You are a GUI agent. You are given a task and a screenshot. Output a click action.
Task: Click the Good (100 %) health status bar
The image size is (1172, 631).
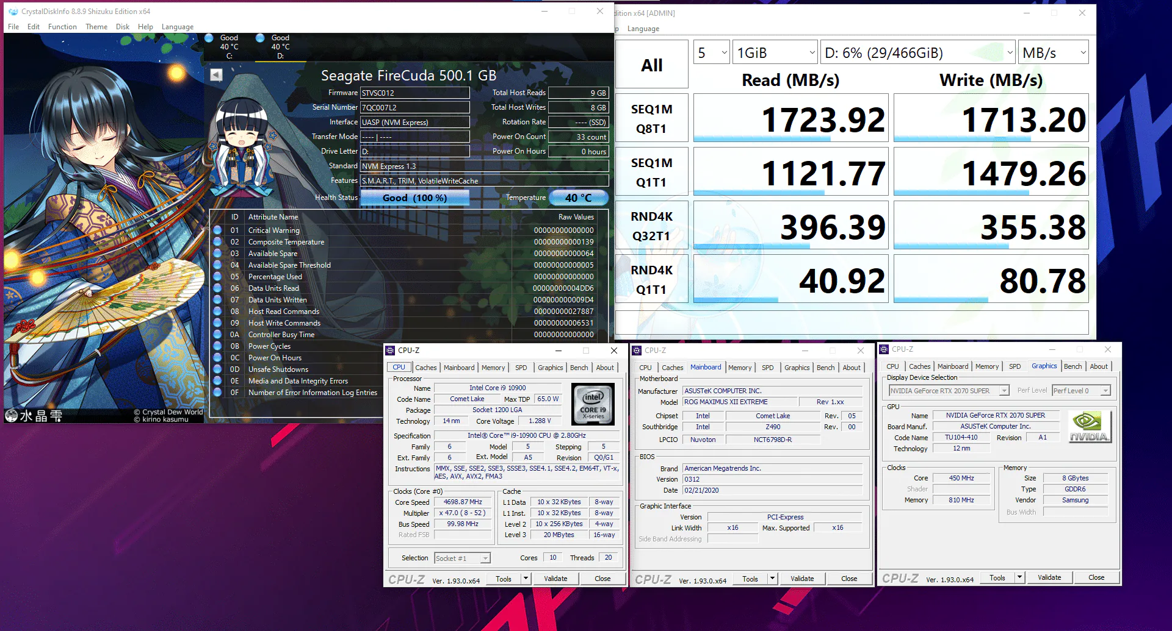pyautogui.click(x=415, y=198)
